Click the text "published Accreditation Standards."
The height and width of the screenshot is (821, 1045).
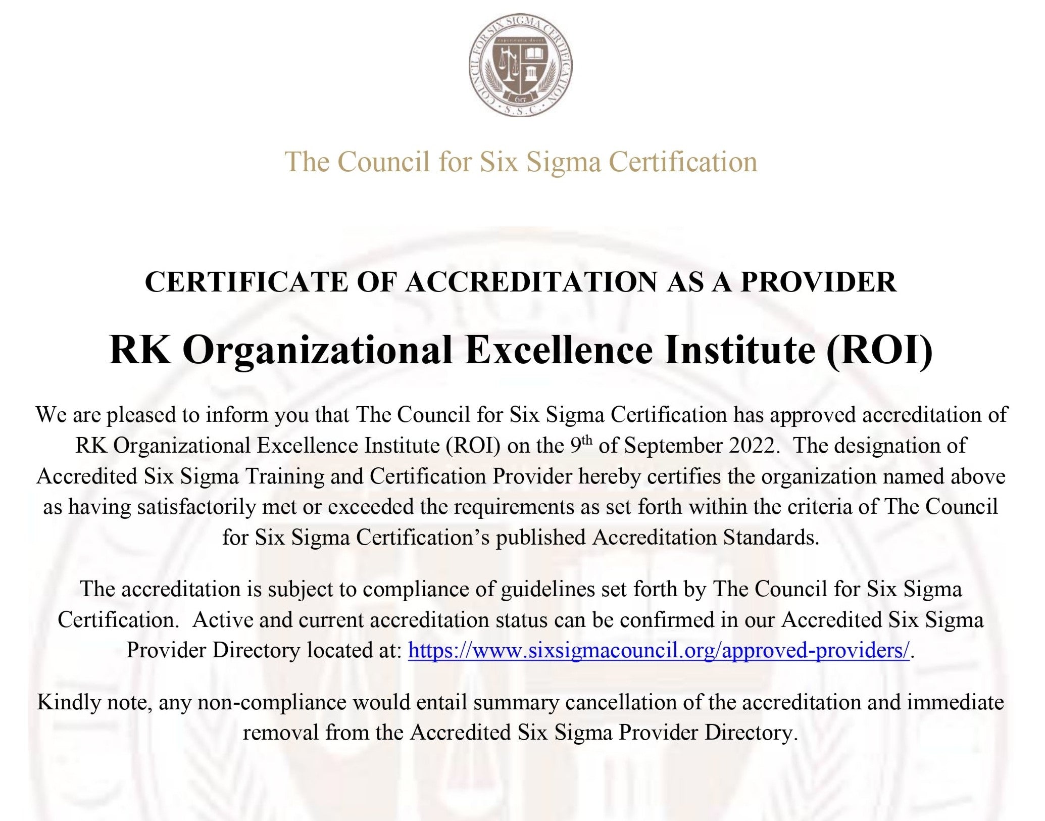click(x=657, y=538)
